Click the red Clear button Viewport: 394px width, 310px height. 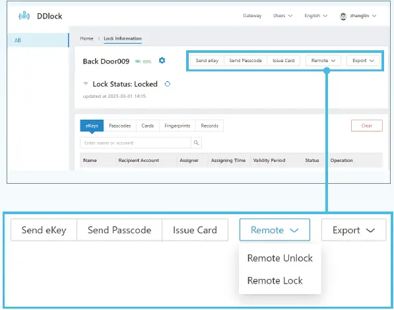click(367, 126)
